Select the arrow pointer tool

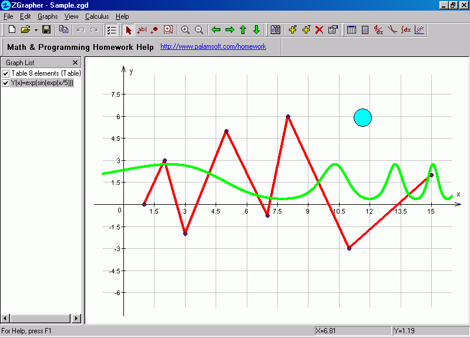[x=128, y=30]
